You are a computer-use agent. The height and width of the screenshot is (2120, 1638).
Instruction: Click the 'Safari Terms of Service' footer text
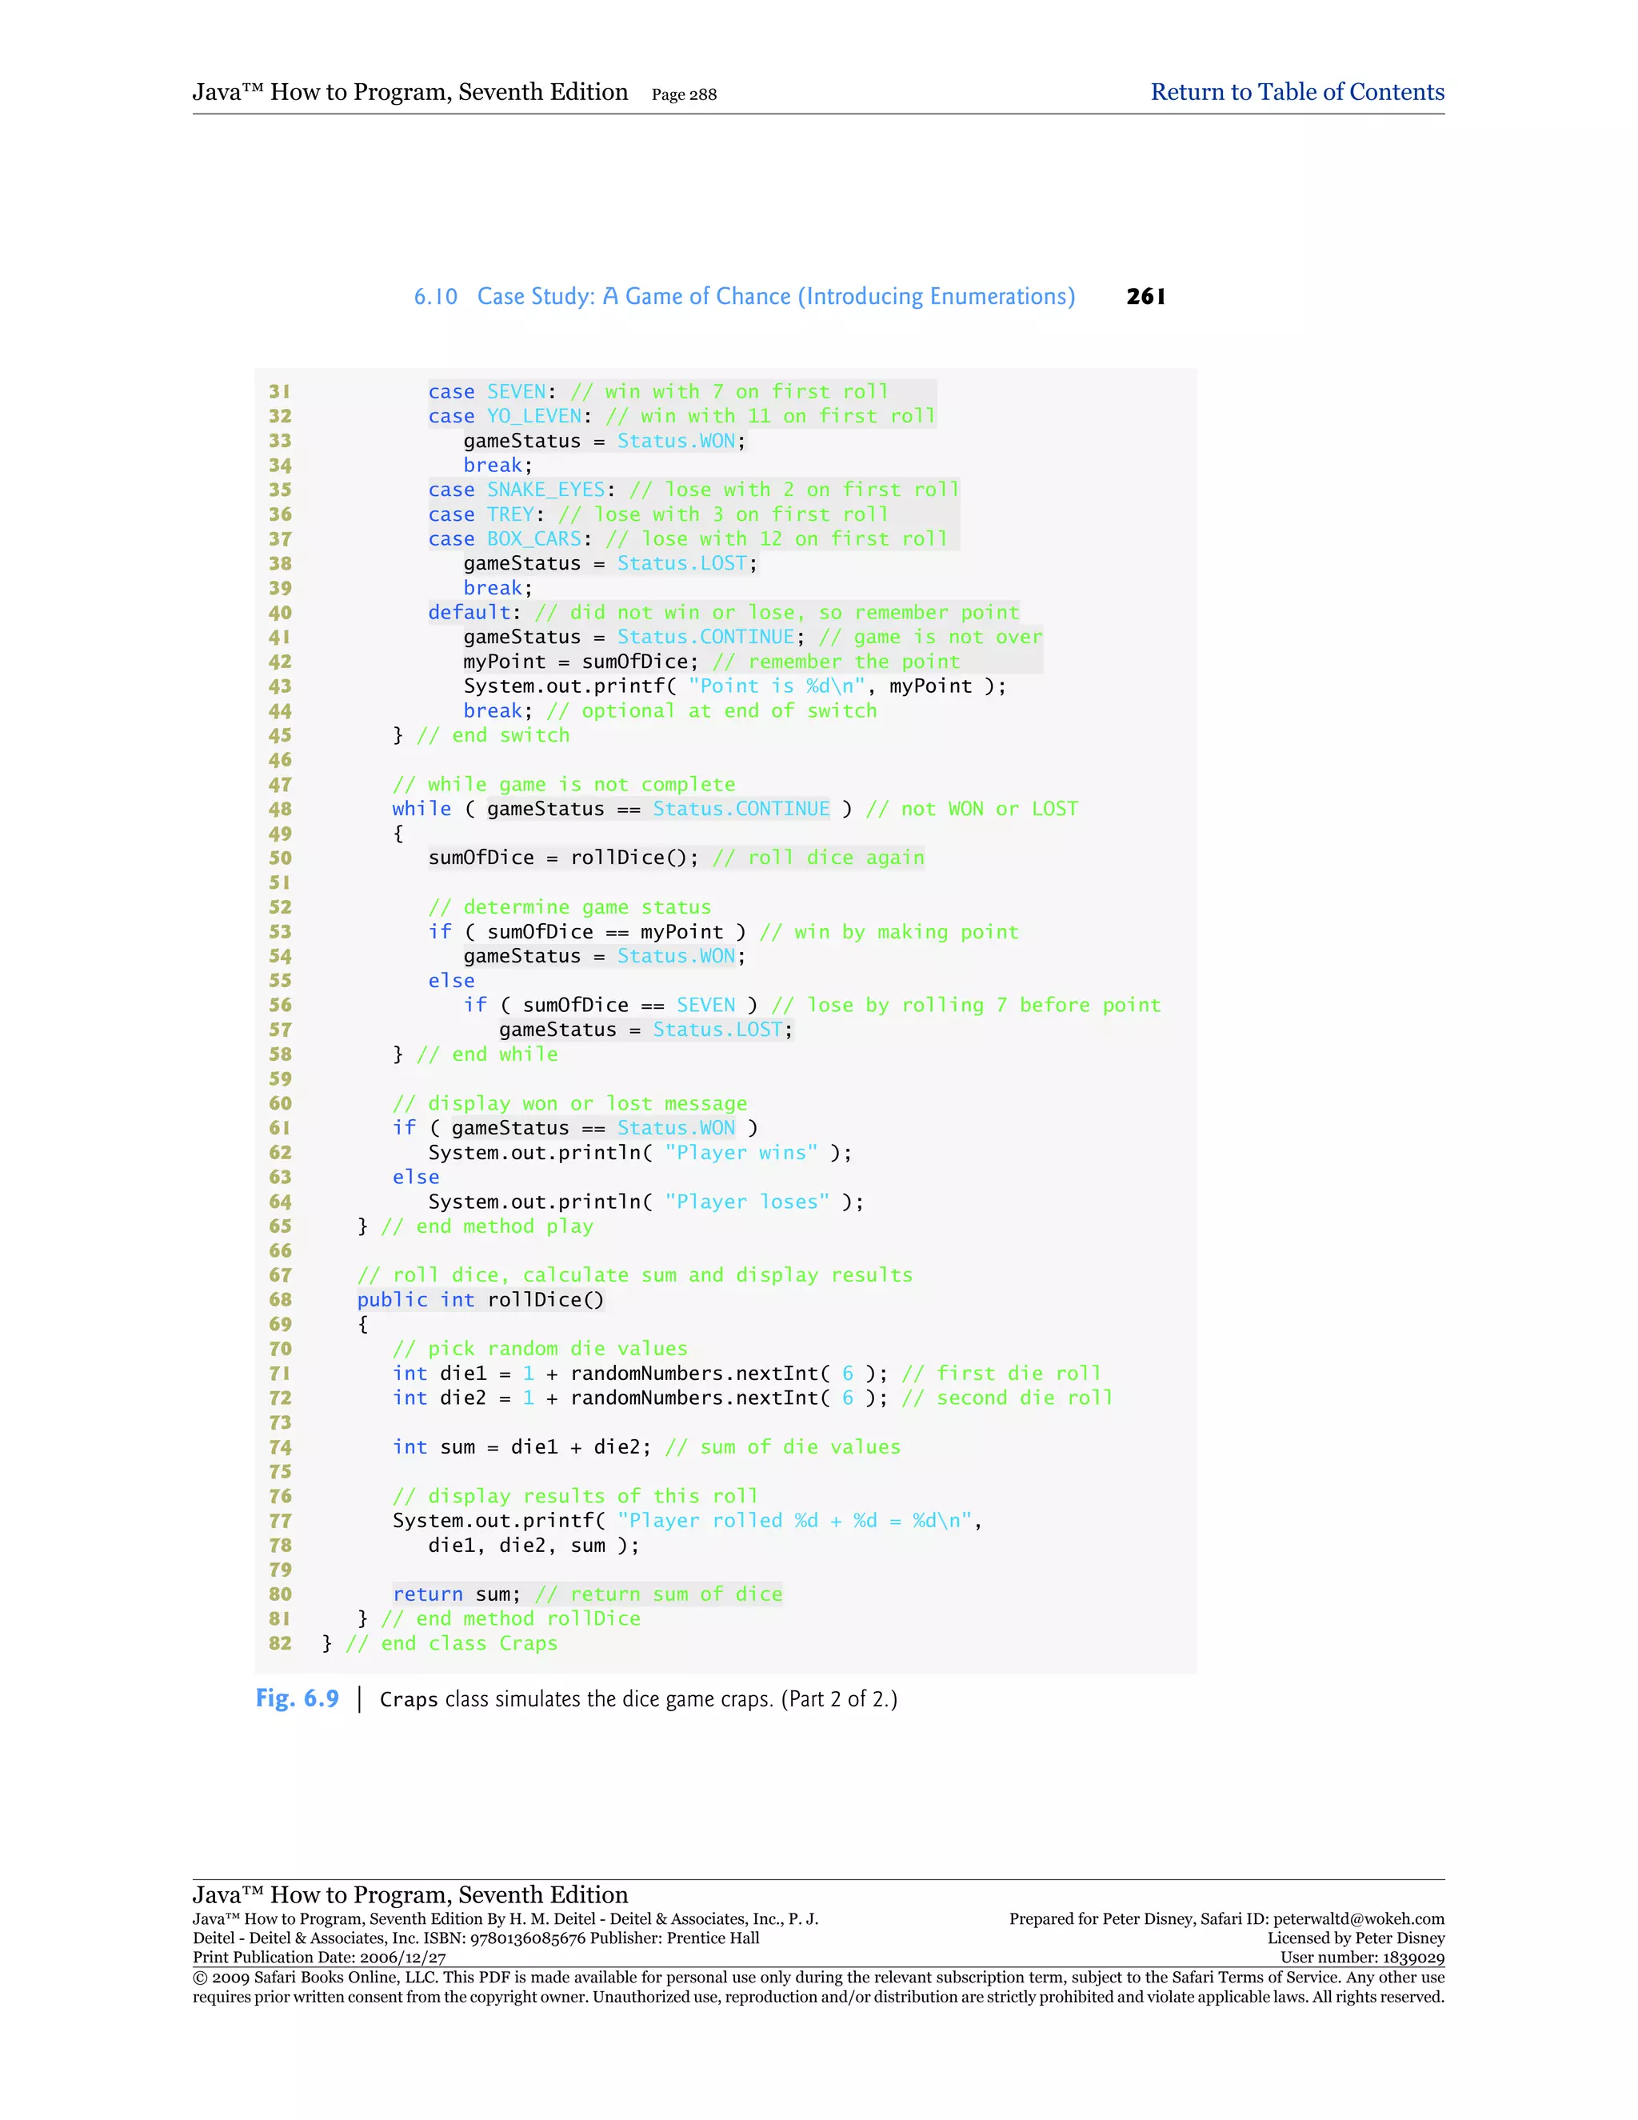(x=1256, y=1978)
